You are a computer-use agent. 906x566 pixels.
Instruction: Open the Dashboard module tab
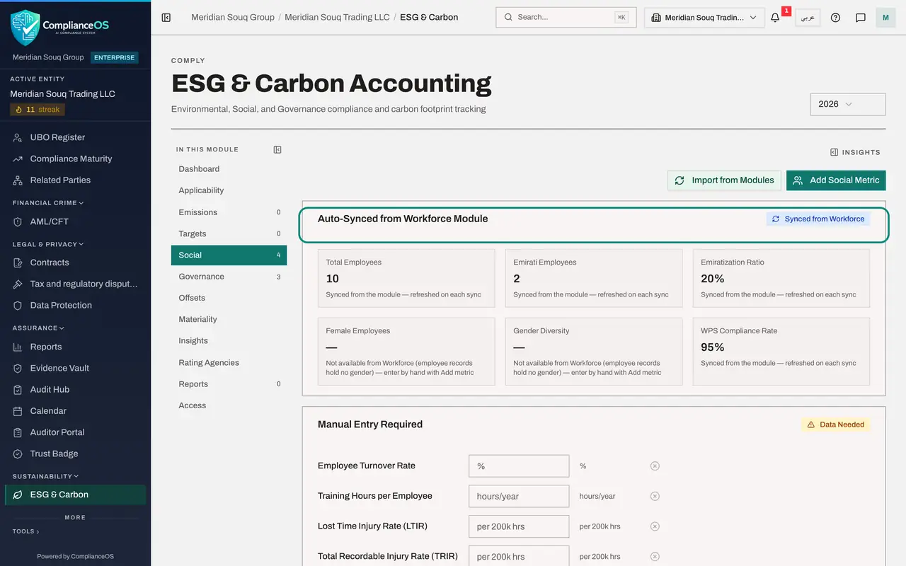229,169
